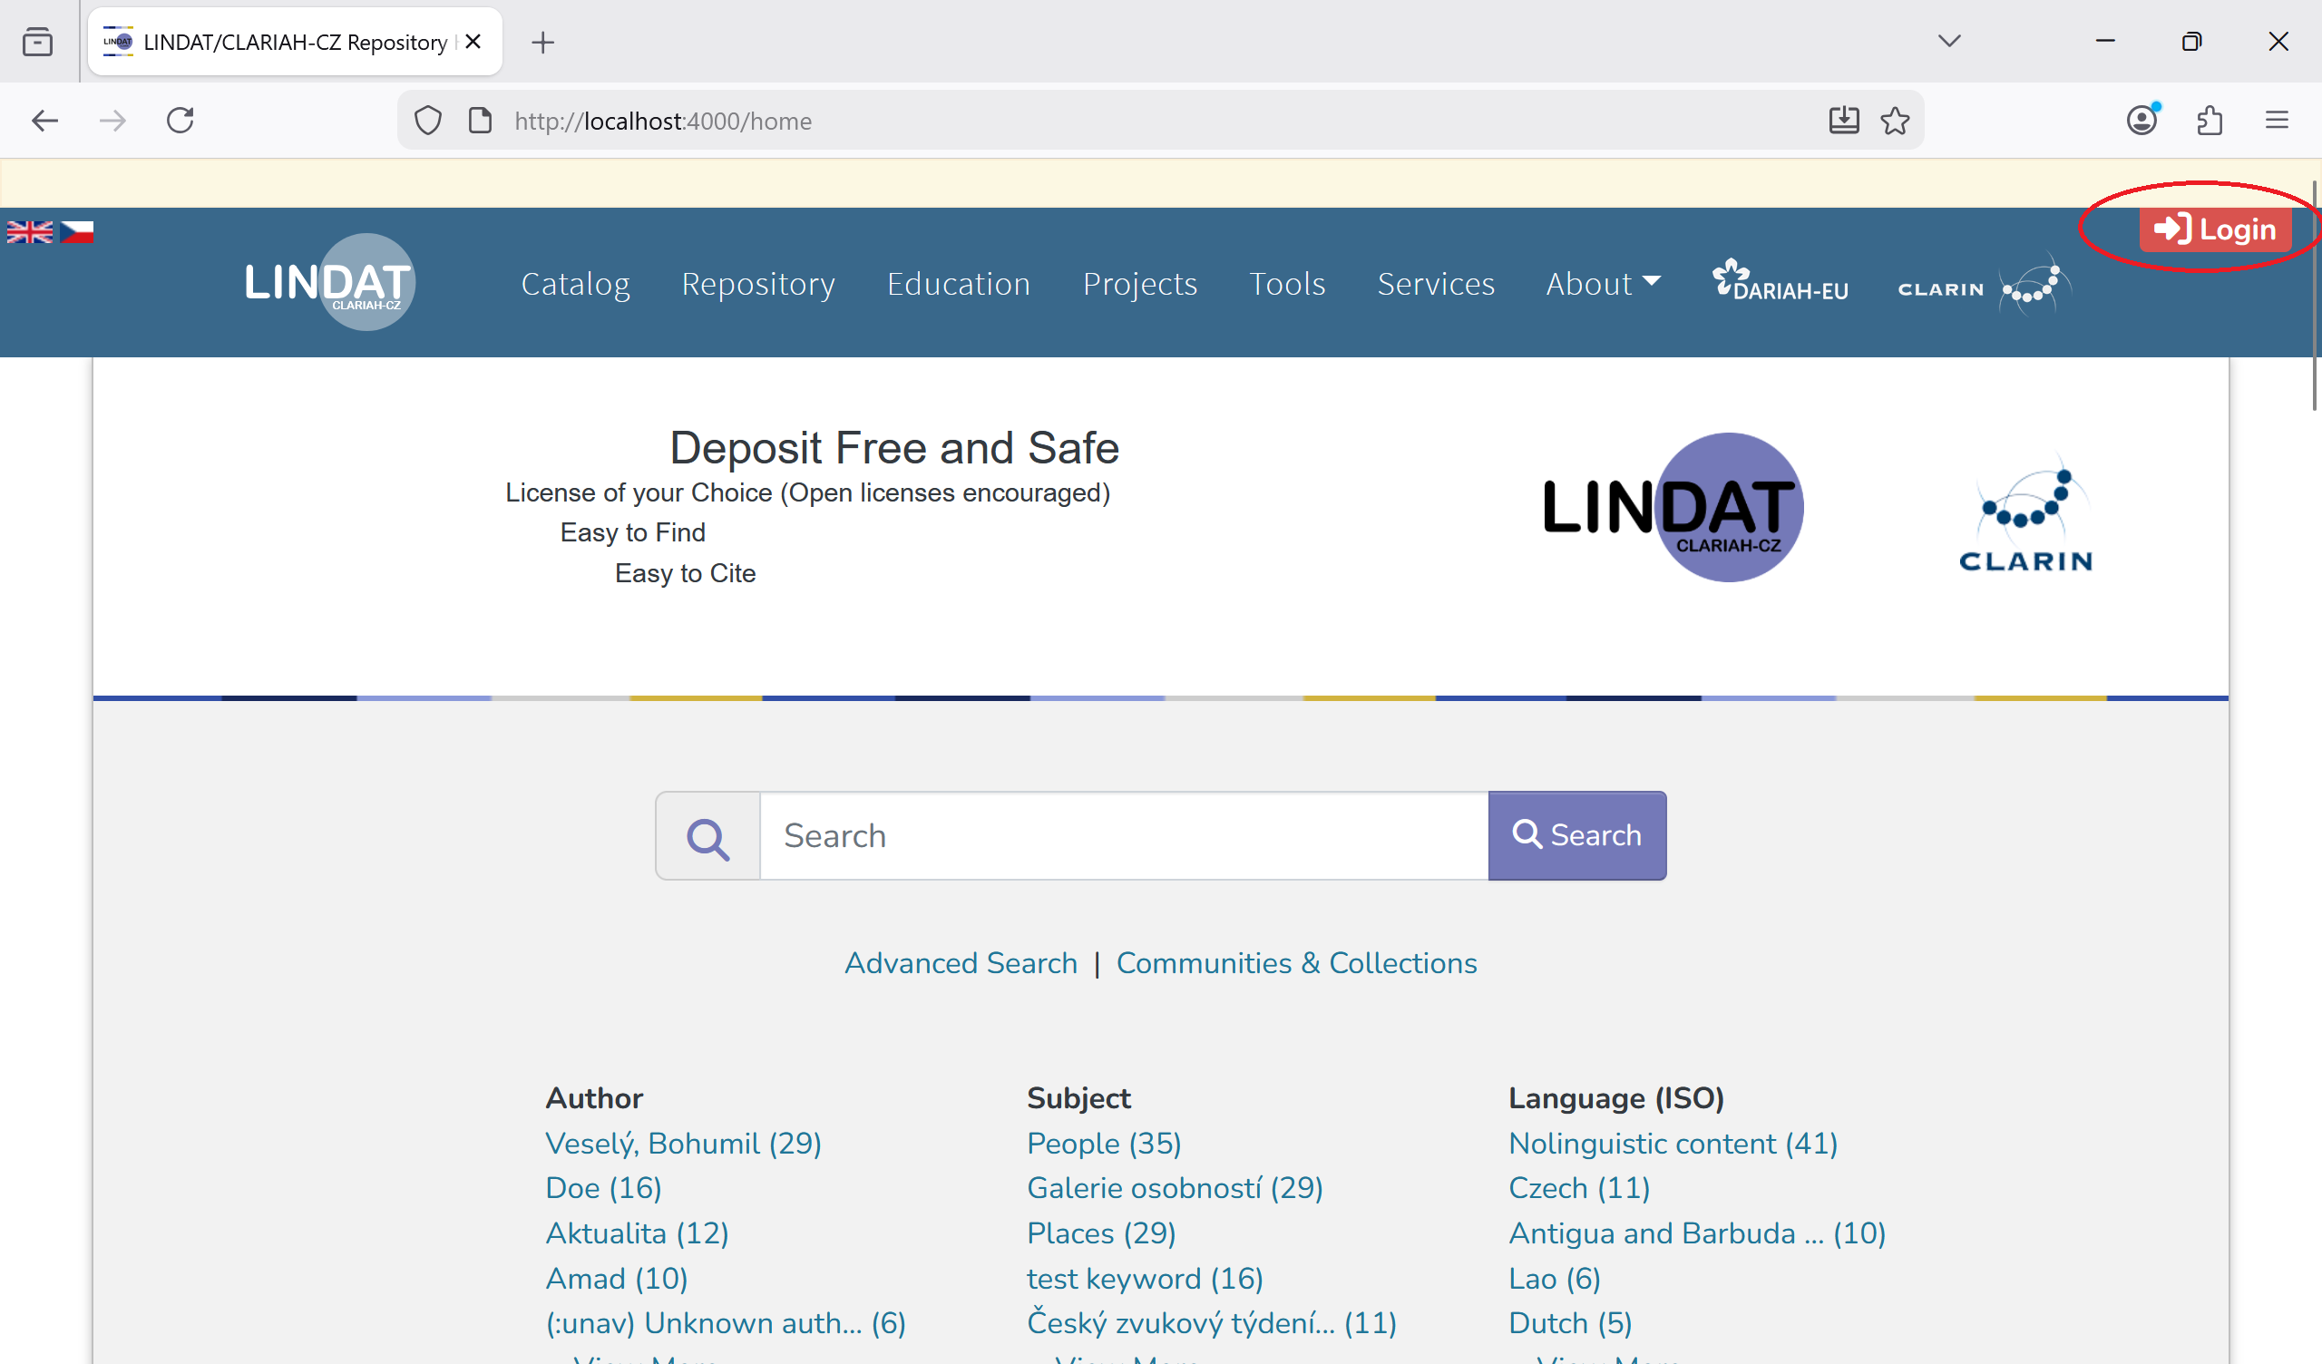Click the page vertical scrollbar
2322x1364 pixels.
[x=2316, y=295]
